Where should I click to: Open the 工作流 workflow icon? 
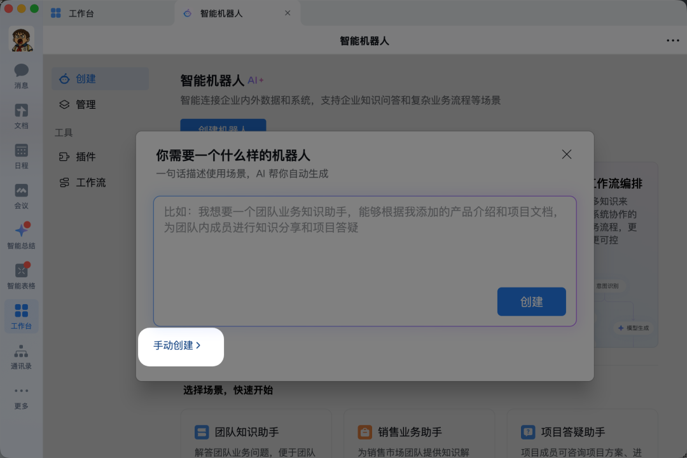[64, 183]
